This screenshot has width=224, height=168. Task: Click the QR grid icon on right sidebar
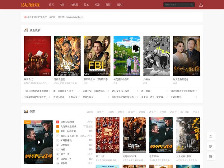(x=211, y=147)
